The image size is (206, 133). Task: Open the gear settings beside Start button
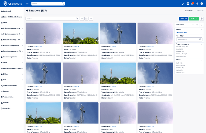pos(202,19)
